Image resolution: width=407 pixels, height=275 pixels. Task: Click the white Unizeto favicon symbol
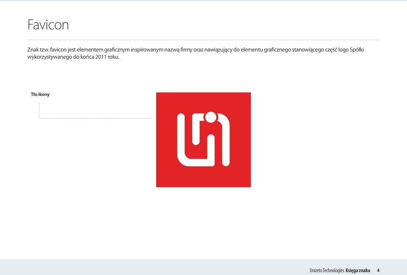click(203, 139)
